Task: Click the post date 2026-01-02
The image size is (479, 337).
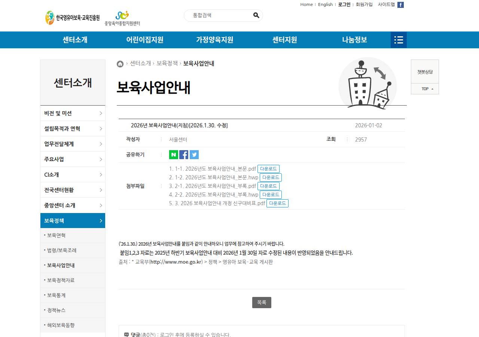Action: coord(369,125)
